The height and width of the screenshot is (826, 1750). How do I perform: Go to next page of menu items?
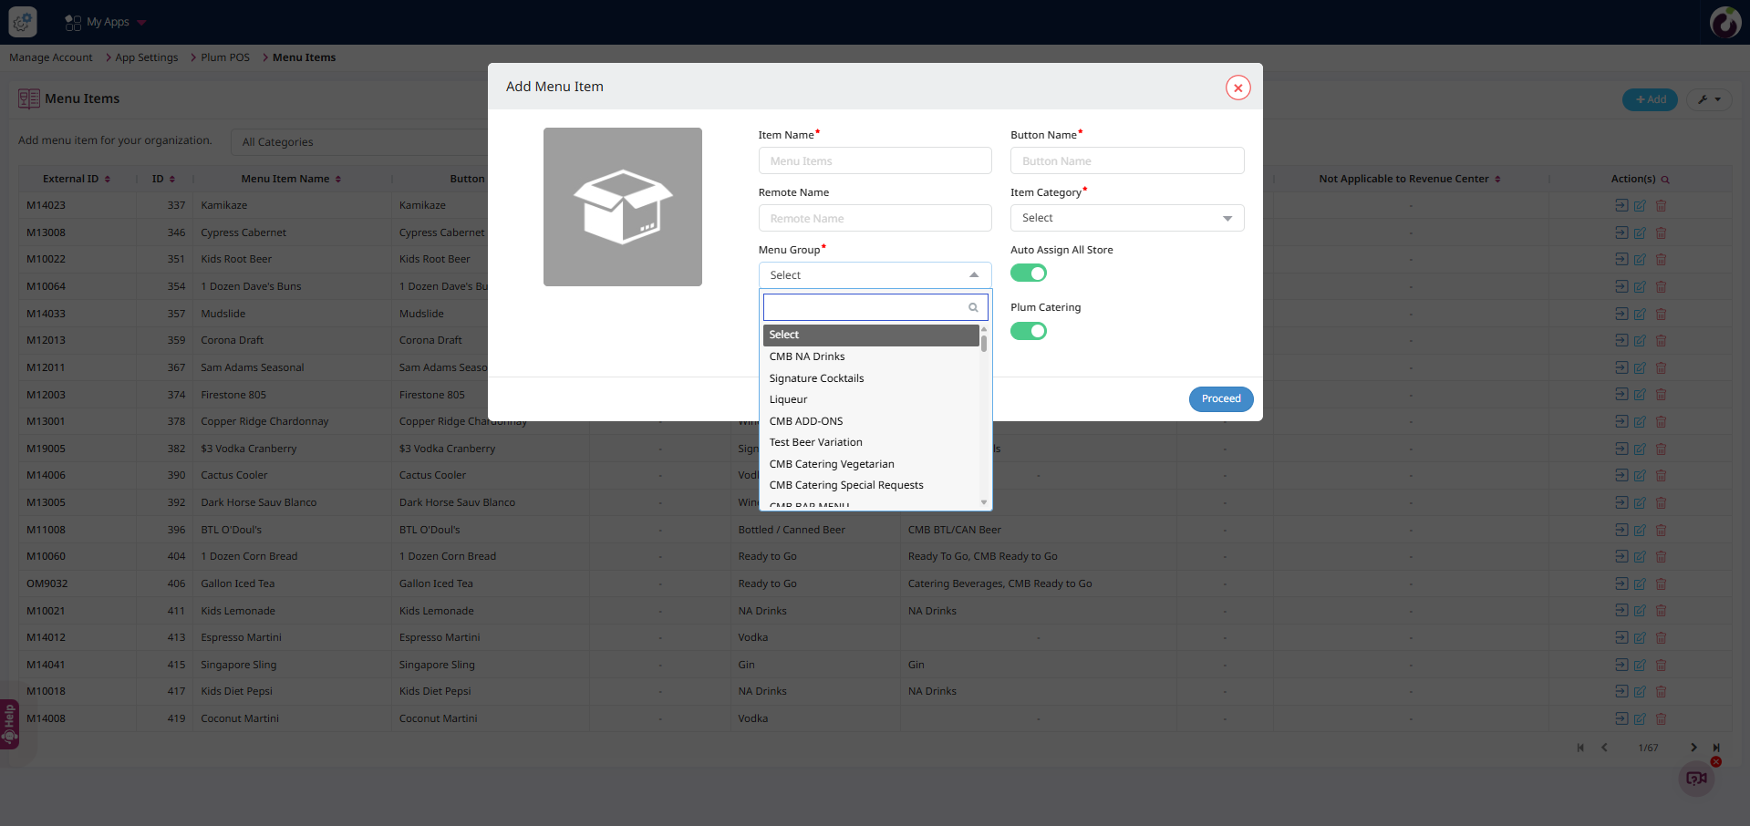(x=1693, y=748)
